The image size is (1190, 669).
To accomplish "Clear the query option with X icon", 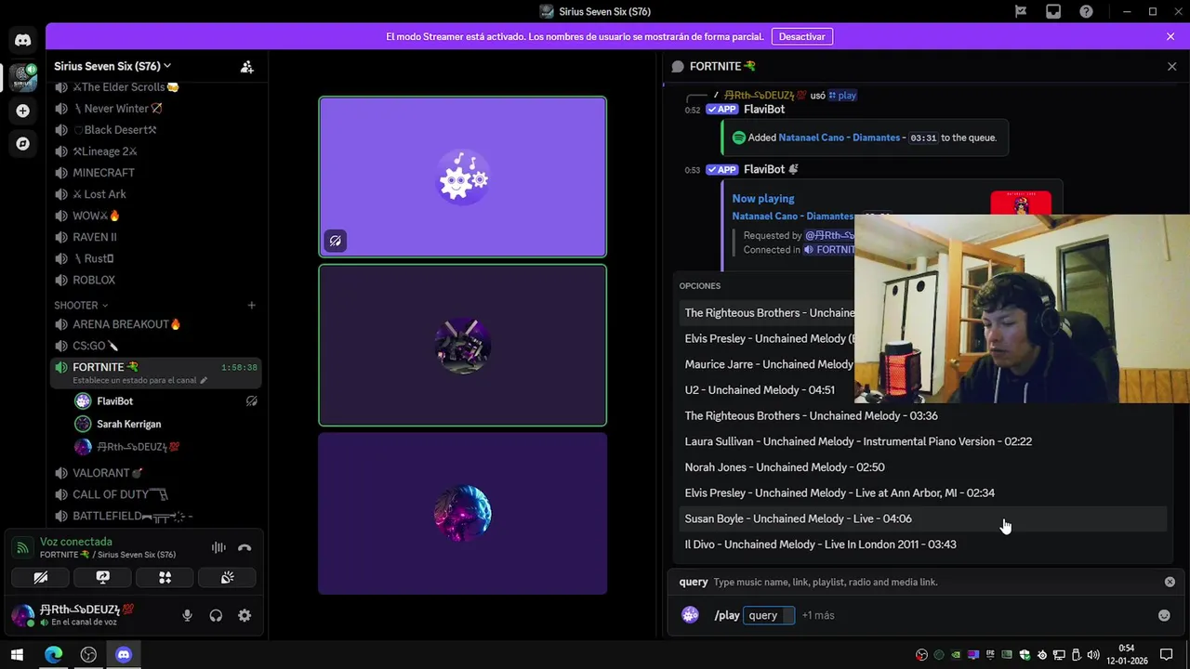I will (1170, 582).
